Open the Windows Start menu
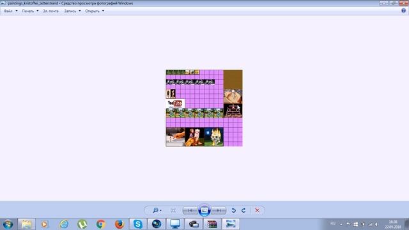This screenshot has width=409, height=230. pos(8,224)
